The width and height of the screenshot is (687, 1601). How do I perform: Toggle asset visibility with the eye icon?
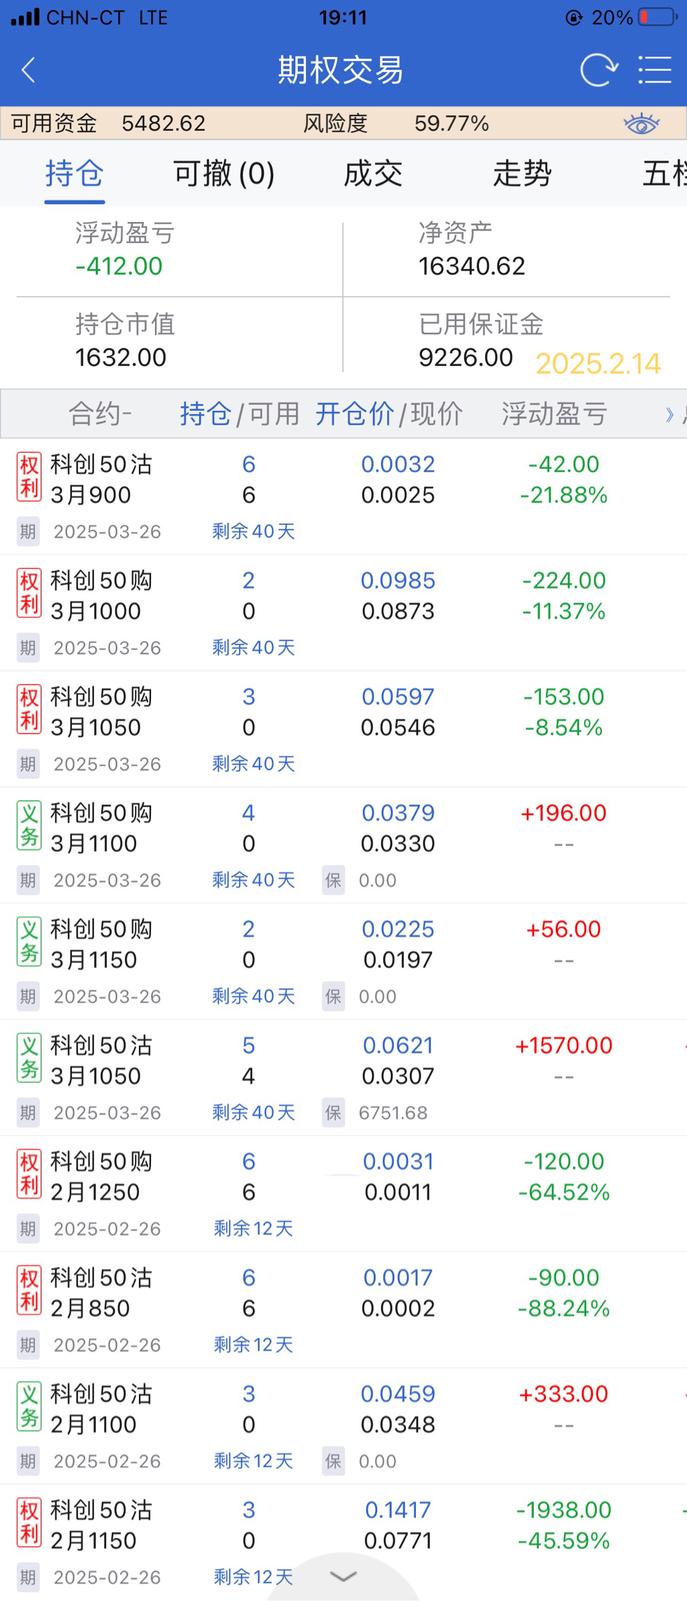641,124
